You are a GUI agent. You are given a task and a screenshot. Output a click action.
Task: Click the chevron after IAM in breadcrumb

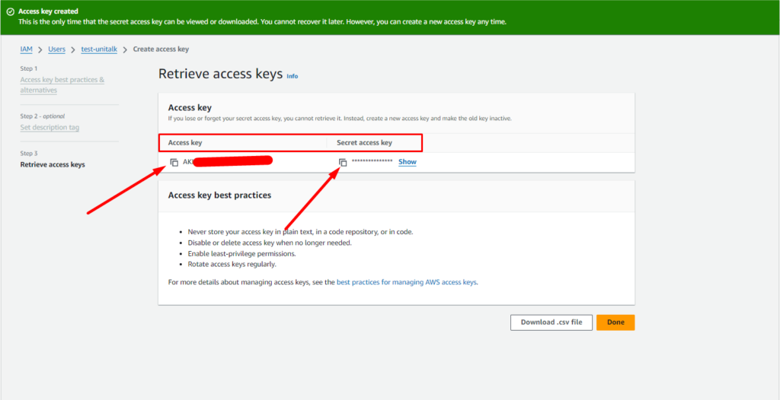coord(40,49)
